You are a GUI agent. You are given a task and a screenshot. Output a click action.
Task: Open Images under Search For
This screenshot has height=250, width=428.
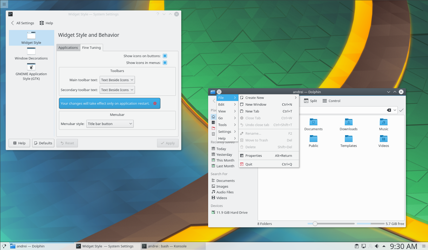click(220, 186)
